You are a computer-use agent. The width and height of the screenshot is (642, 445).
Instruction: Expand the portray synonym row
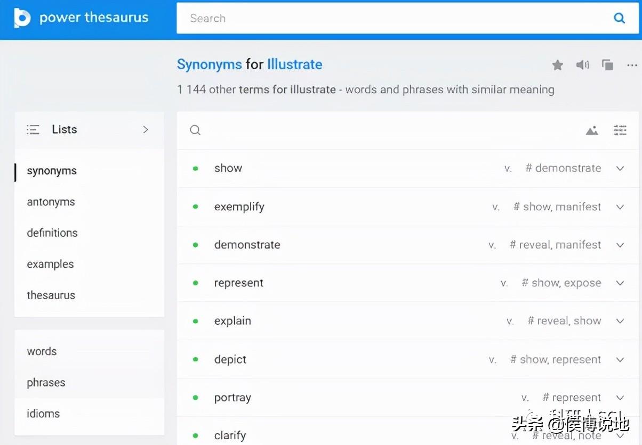[x=620, y=398]
